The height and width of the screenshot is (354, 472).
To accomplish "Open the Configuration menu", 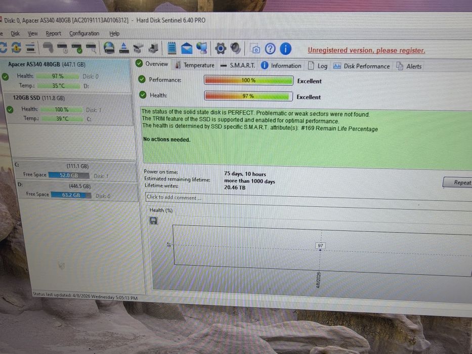I will (84, 33).
